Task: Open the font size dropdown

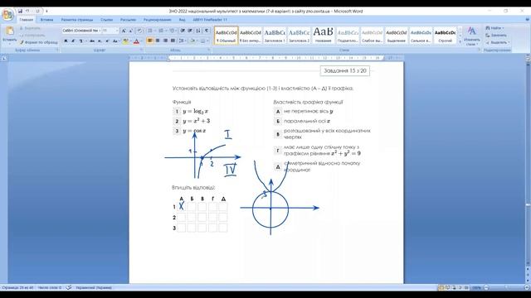Action: (117, 31)
